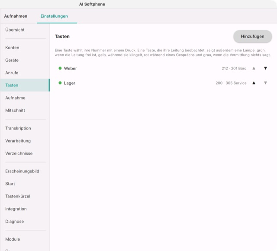Move Weber key down with arrow
The image size is (277, 251).
point(265,68)
